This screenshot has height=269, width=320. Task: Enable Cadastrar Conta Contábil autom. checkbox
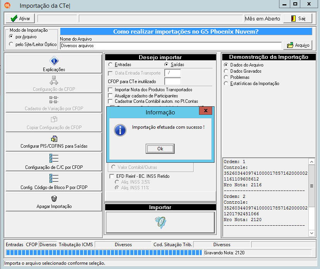pyautogui.click(x=110, y=101)
